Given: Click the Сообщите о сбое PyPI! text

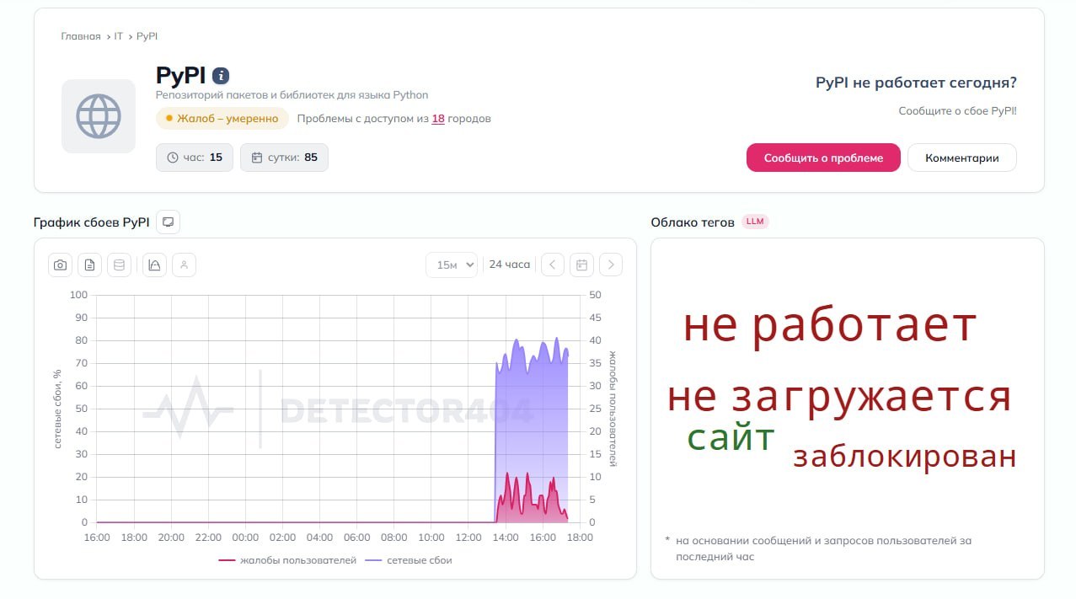Looking at the screenshot, I should 957,110.
